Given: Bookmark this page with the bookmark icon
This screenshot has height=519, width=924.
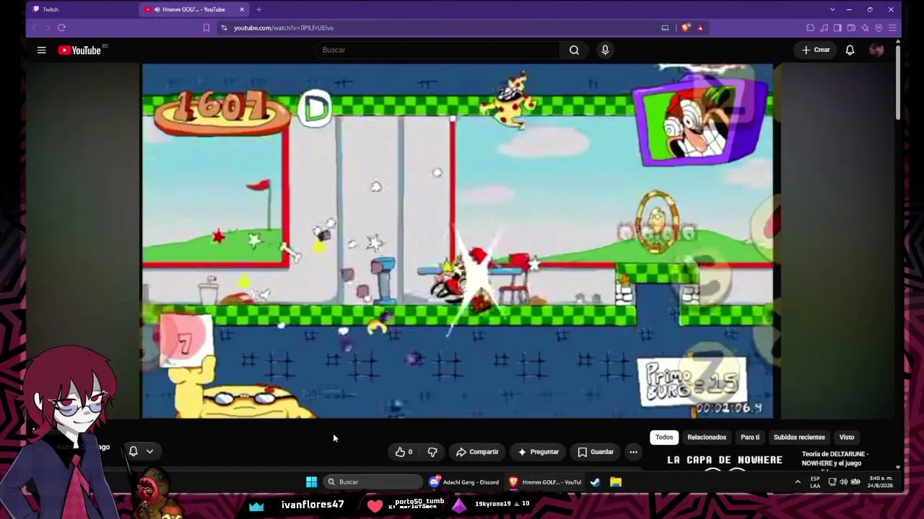Looking at the screenshot, I should coord(206,27).
